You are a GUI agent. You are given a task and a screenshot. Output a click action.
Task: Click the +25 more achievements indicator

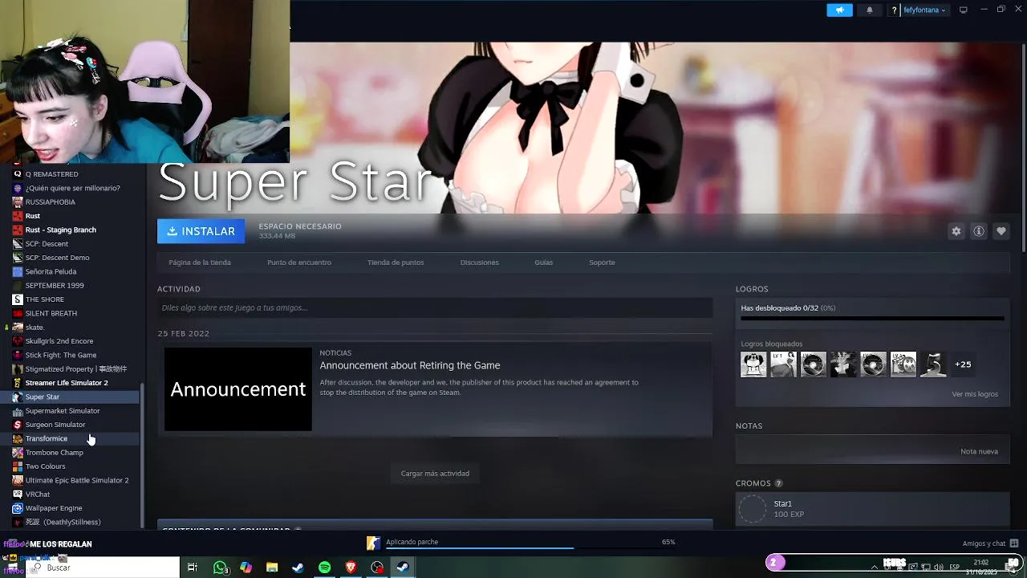963,364
